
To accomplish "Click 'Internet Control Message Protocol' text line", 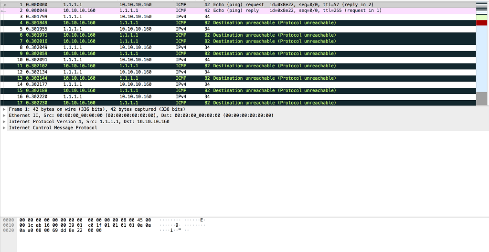I will (53, 128).
